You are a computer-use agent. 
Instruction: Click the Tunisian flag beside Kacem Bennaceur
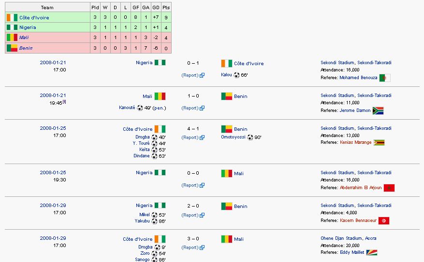tap(384, 221)
